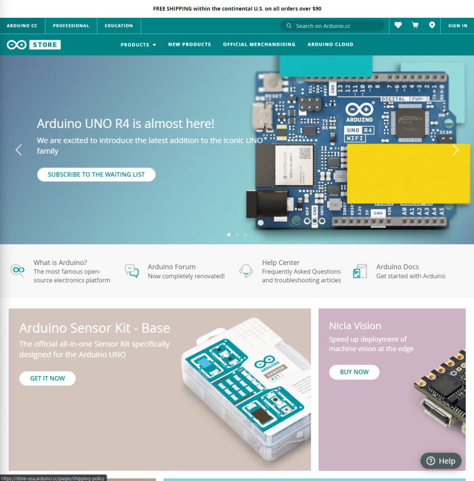Click the SIGN IN link
Image resolution: width=474 pixels, height=481 pixels.
(x=457, y=26)
